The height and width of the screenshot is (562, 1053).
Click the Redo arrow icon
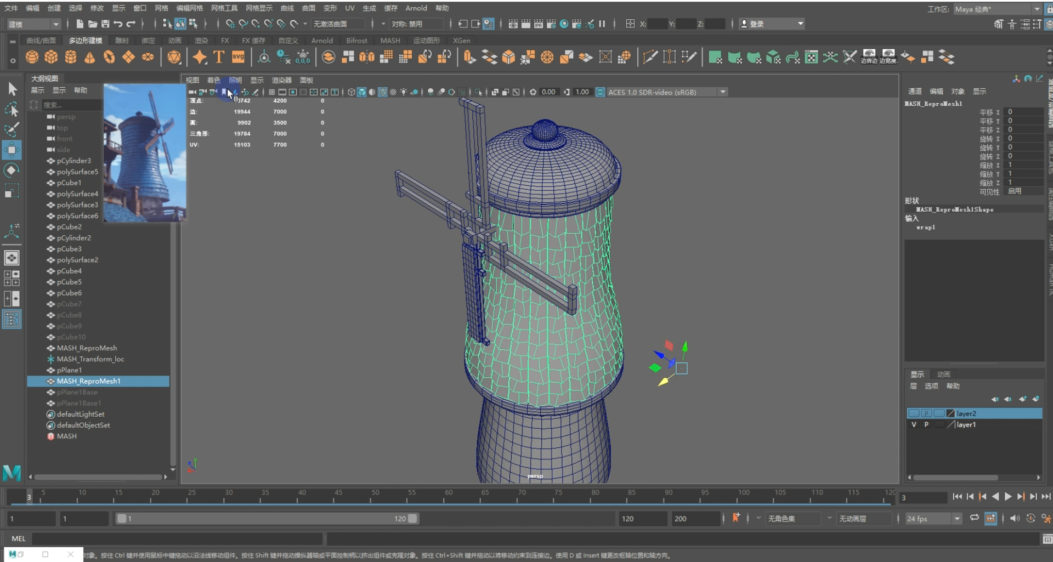click(131, 24)
